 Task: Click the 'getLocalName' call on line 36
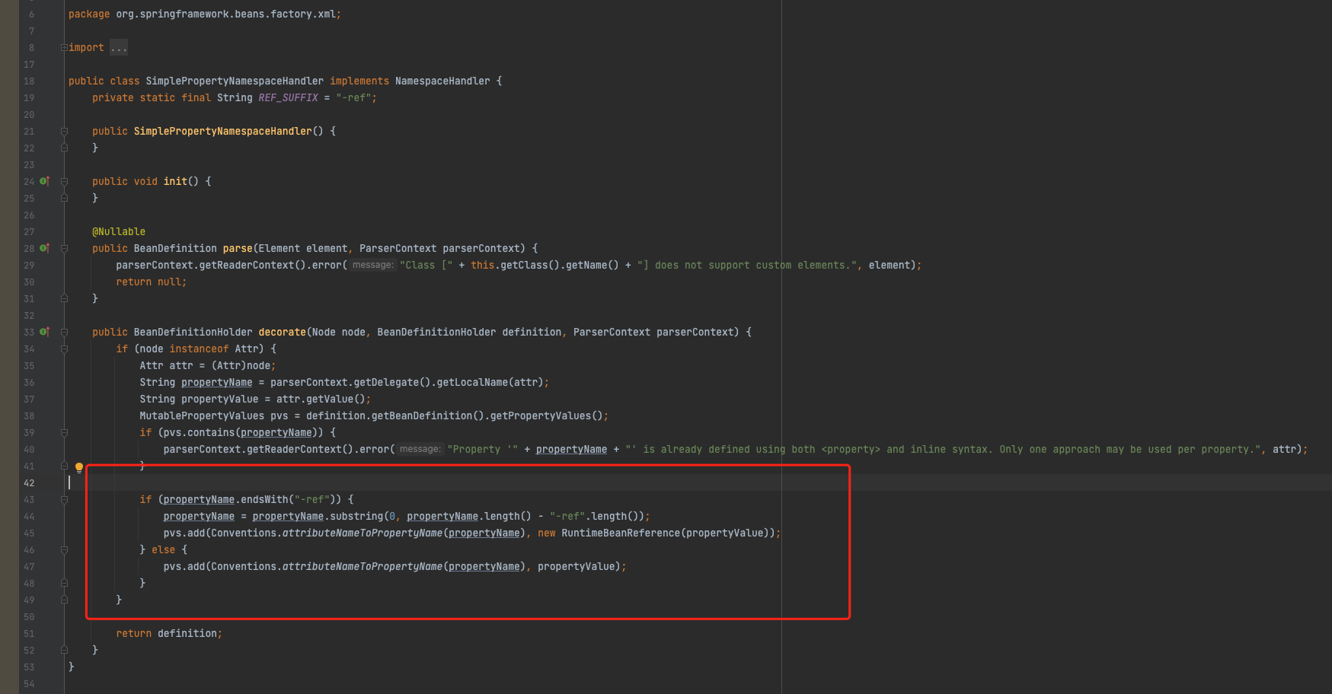pyautogui.click(x=472, y=382)
